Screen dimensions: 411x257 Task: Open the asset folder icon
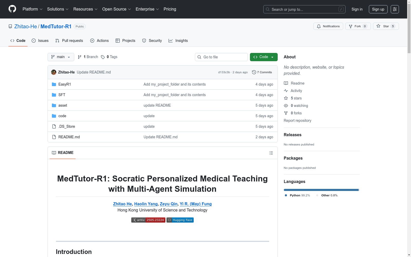[x=54, y=105]
